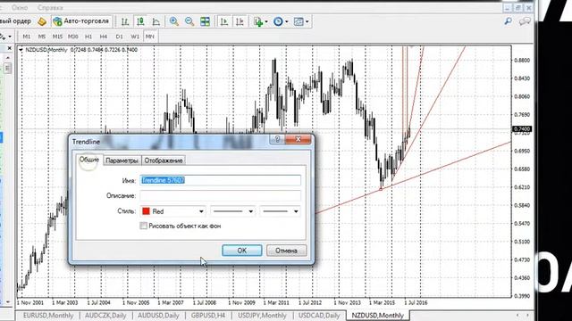Click the Navigator scrollbar up arrow
Viewport: 572px width, 321px height.
coord(8,58)
